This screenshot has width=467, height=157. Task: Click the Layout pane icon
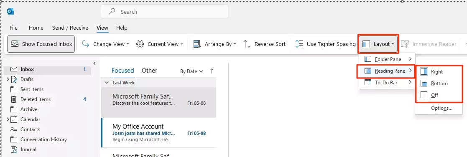(366, 44)
